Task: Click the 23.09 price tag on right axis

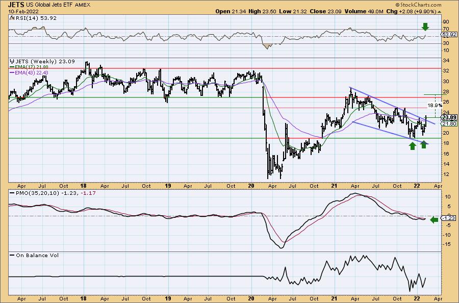Action: 449,117
